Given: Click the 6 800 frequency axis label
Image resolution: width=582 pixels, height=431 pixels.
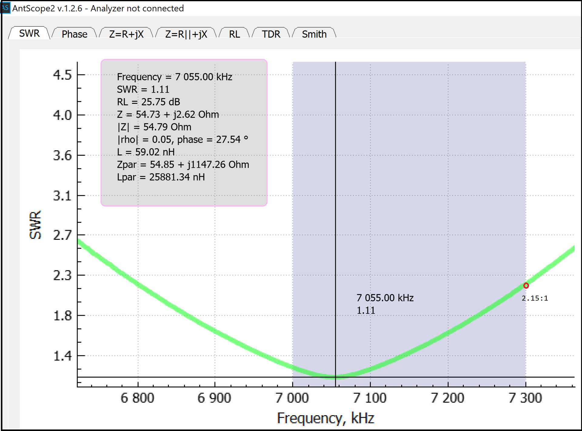Looking at the screenshot, I should pyautogui.click(x=137, y=398).
